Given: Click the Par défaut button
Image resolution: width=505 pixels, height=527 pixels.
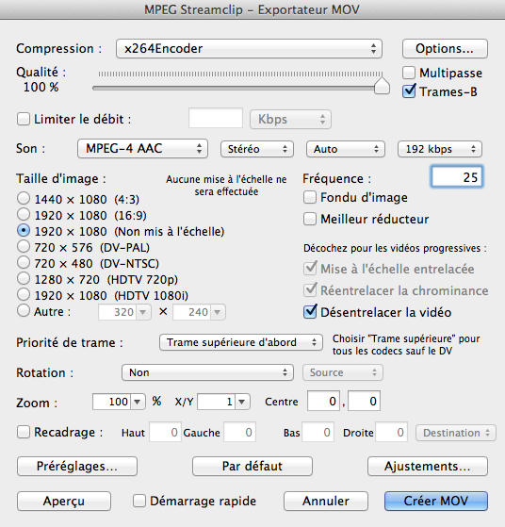Looking at the screenshot, I should (x=252, y=466).
